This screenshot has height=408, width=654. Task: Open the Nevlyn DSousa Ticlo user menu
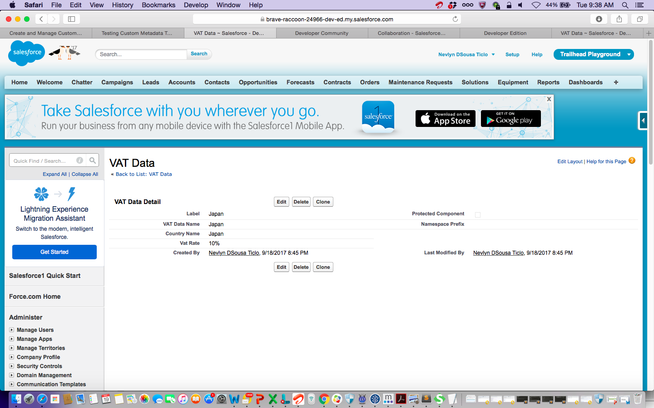466,54
